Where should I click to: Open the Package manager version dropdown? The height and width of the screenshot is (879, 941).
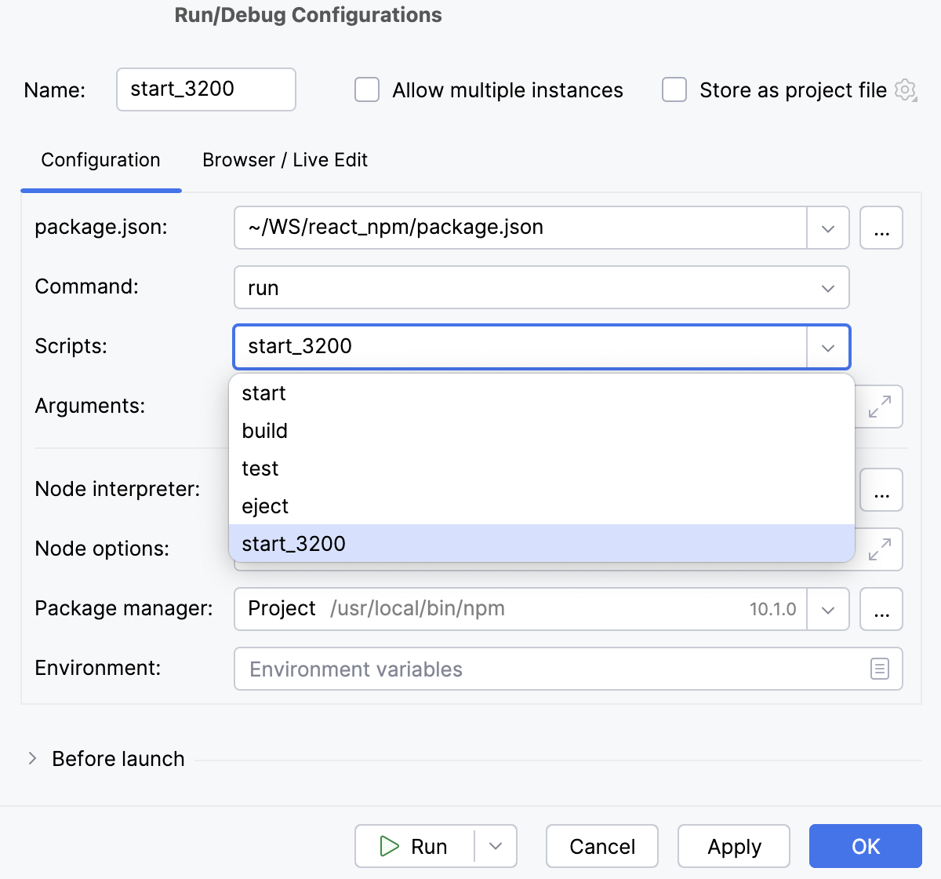coord(827,609)
